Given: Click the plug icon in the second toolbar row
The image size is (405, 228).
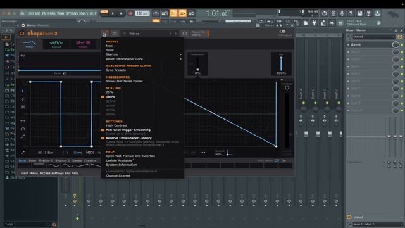Looking at the screenshot, I should tap(314, 23).
